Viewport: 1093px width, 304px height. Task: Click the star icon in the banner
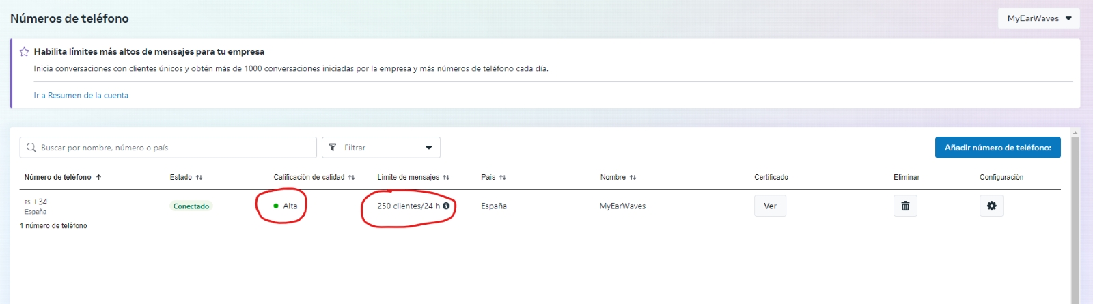pos(25,52)
